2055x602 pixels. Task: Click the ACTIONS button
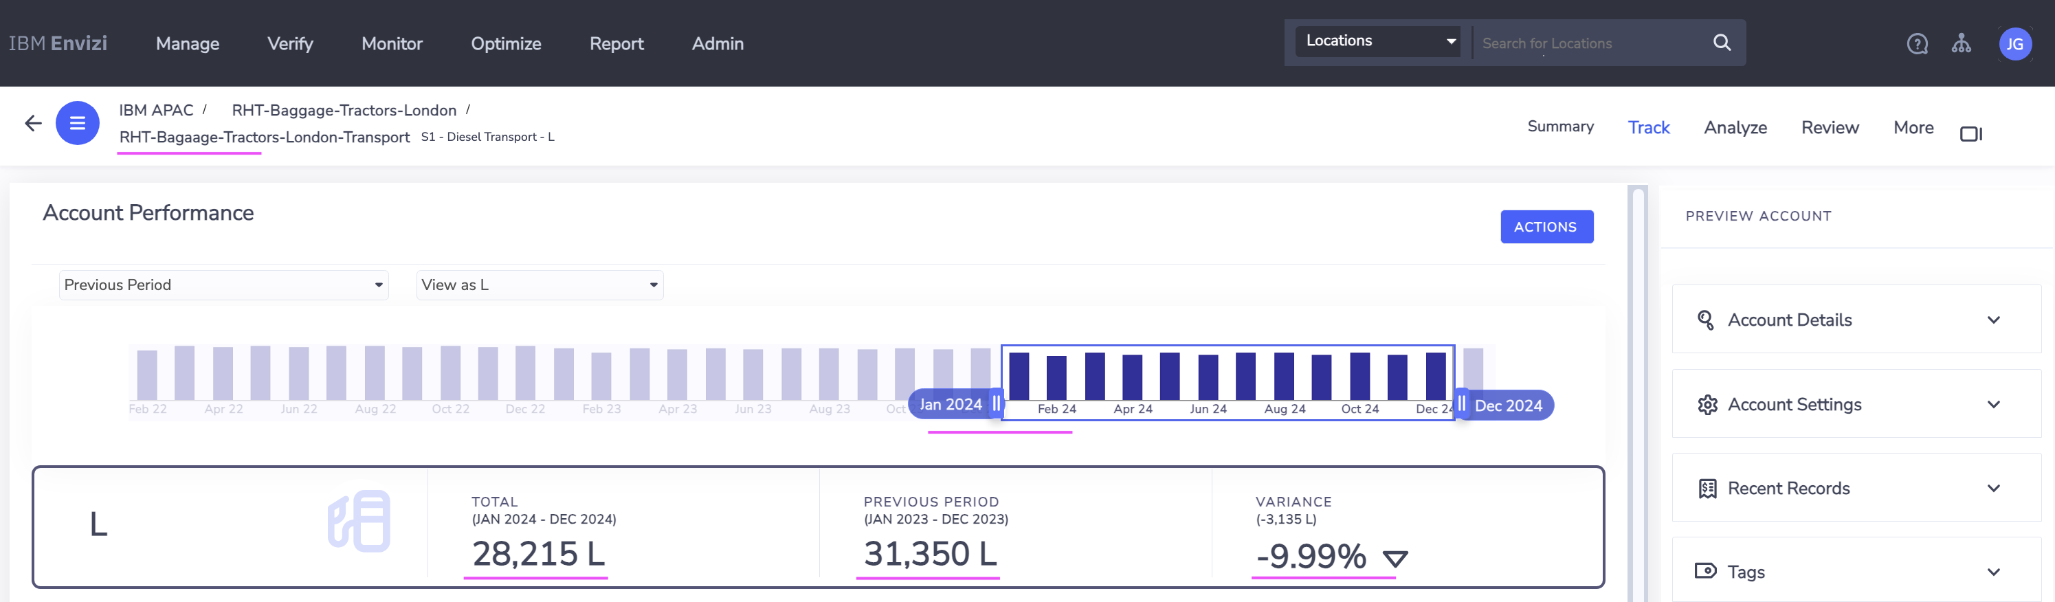coord(1546,227)
